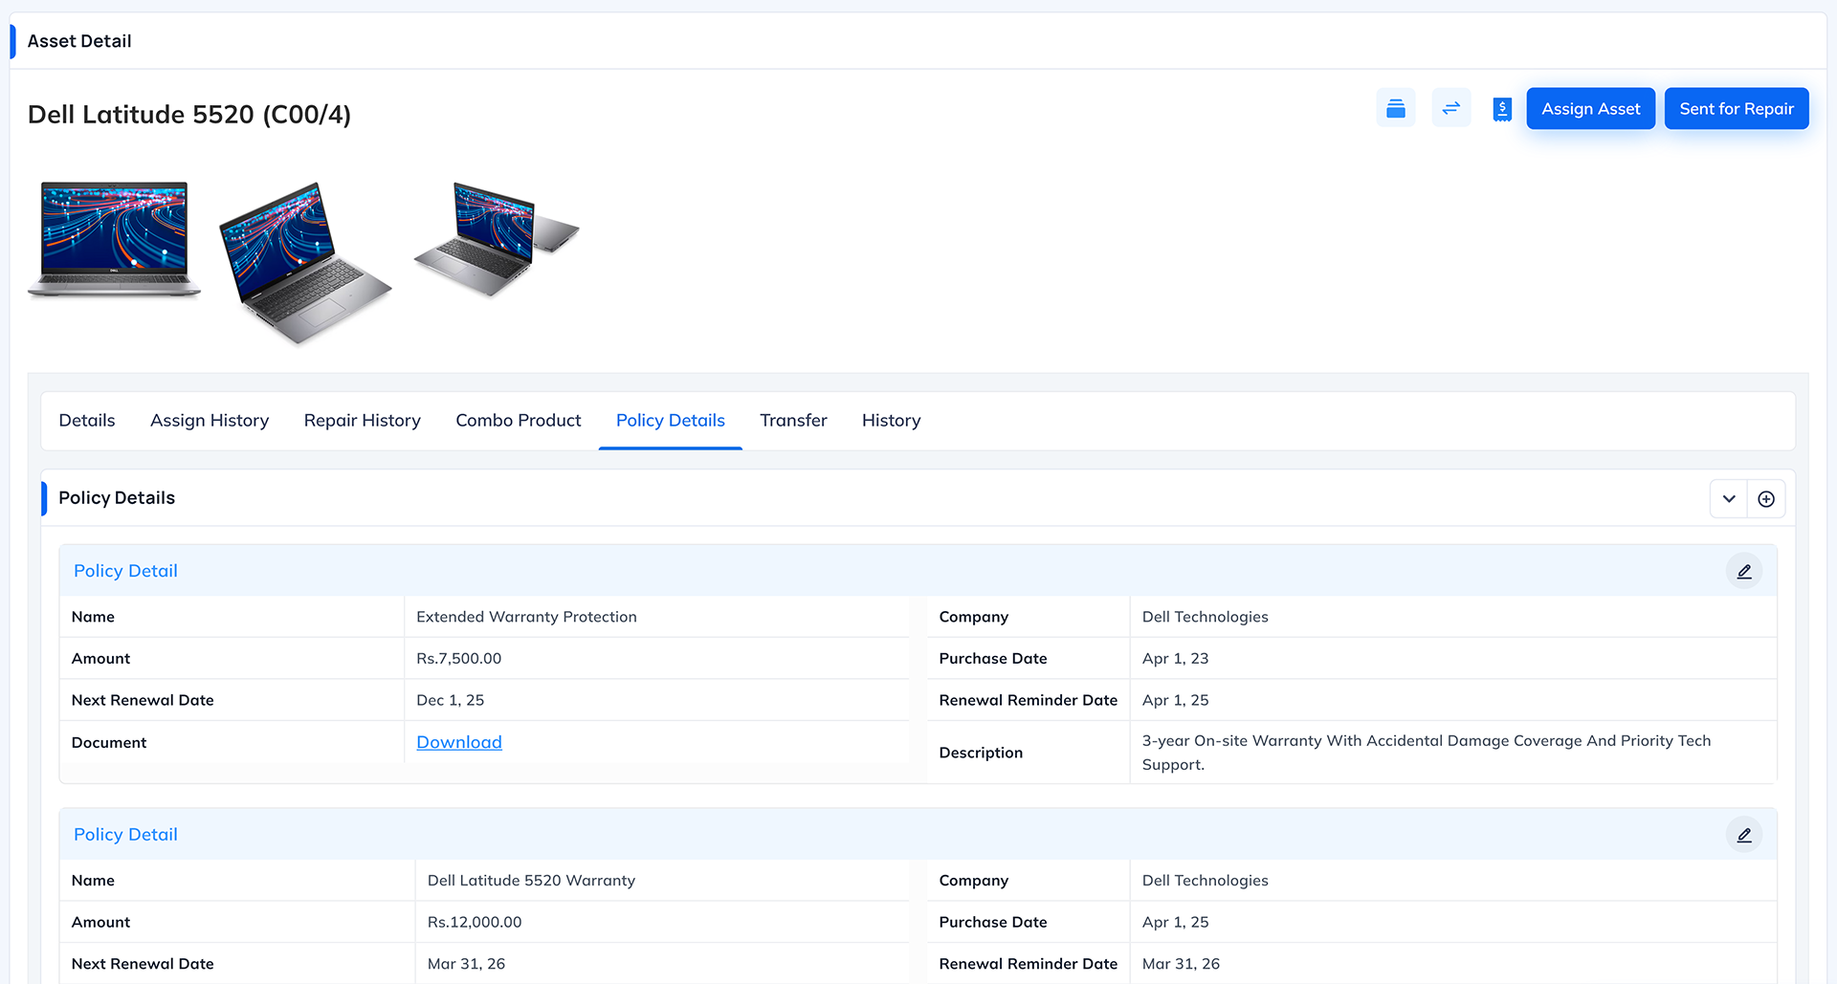
Task: Open the invoice receipt dollar icon
Action: [x=1501, y=109]
